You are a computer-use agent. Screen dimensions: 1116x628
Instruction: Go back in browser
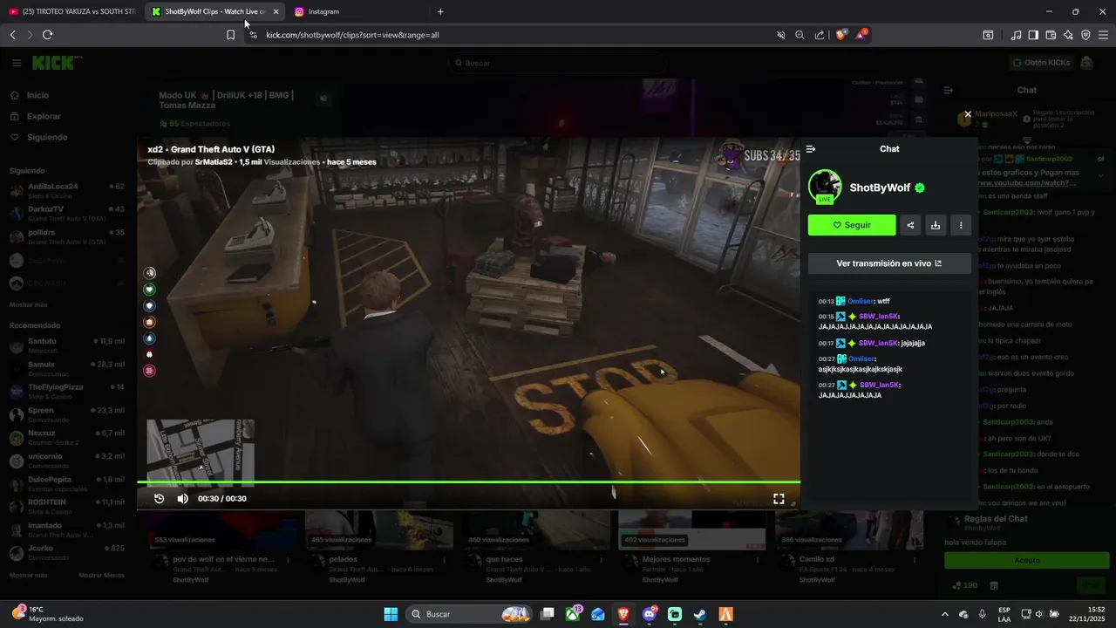click(x=12, y=35)
